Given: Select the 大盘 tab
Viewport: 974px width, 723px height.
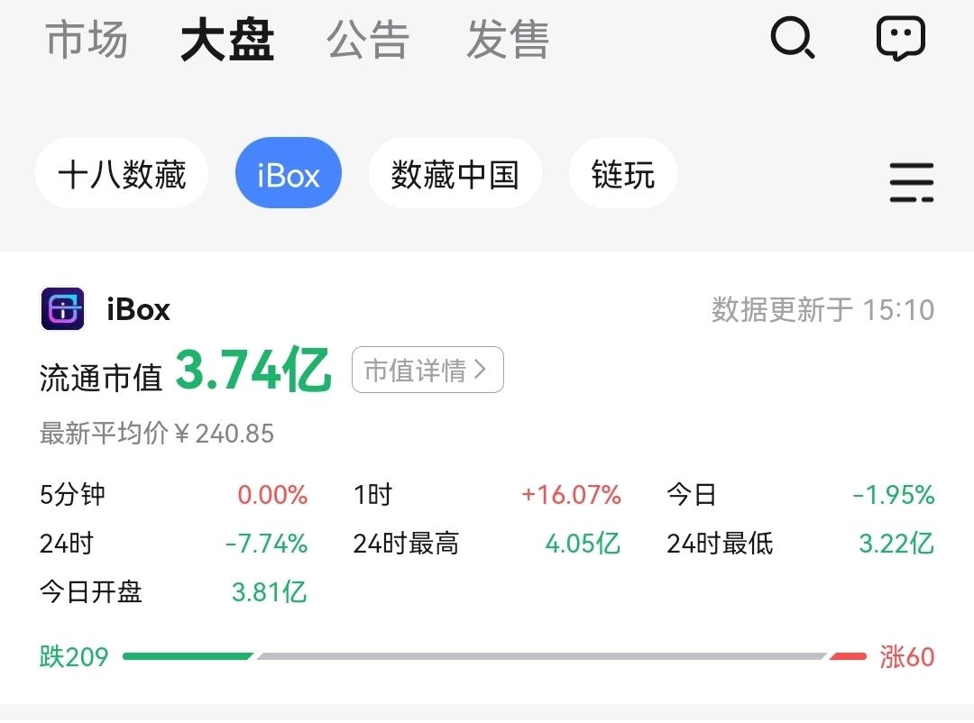Looking at the screenshot, I should pos(227,40).
